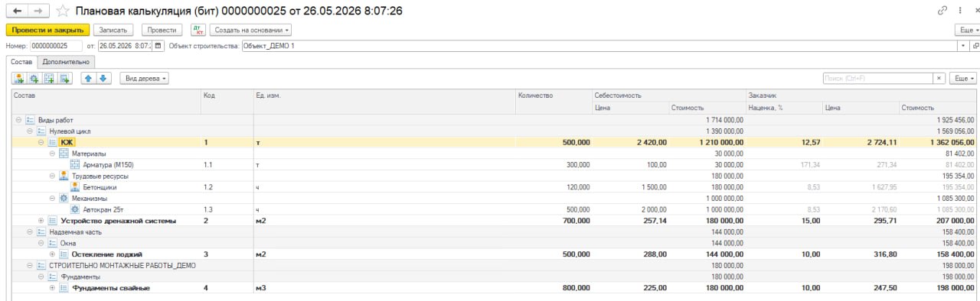
Task: Switch to the Дополнительно tab
Action: (x=66, y=62)
